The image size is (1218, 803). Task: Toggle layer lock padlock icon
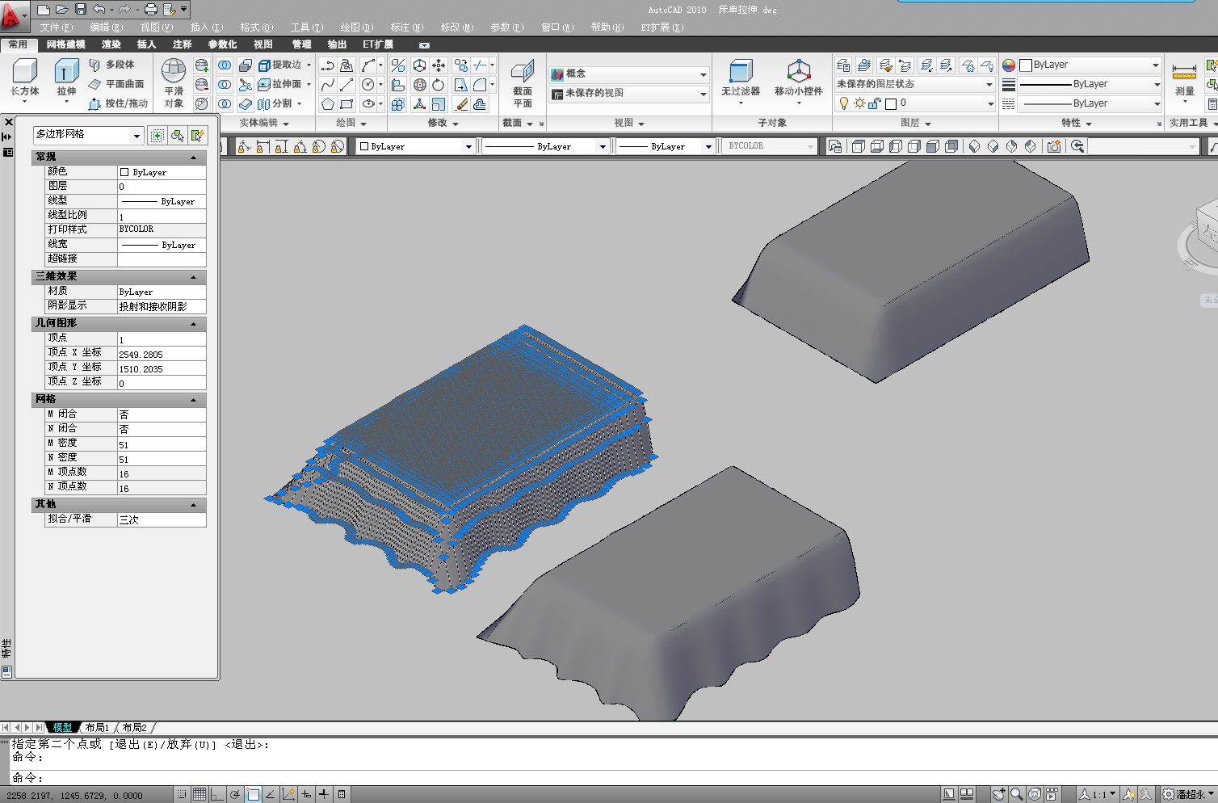(874, 103)
